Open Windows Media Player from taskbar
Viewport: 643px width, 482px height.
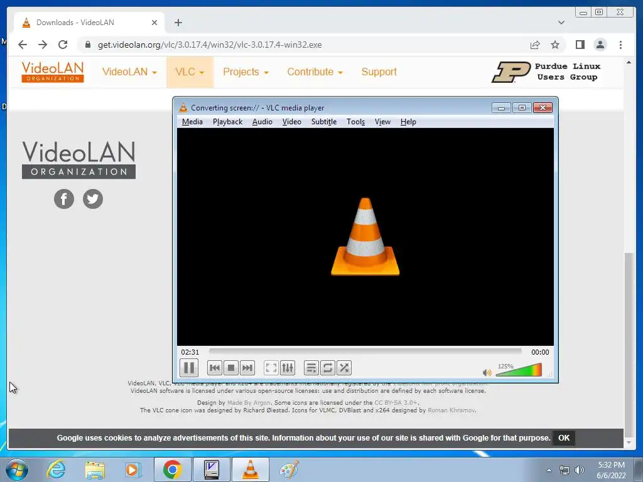point(133,469)
